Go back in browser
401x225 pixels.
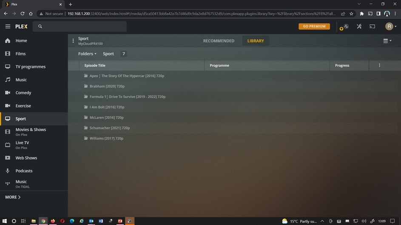pyautogui.click(x=6, y=14)
